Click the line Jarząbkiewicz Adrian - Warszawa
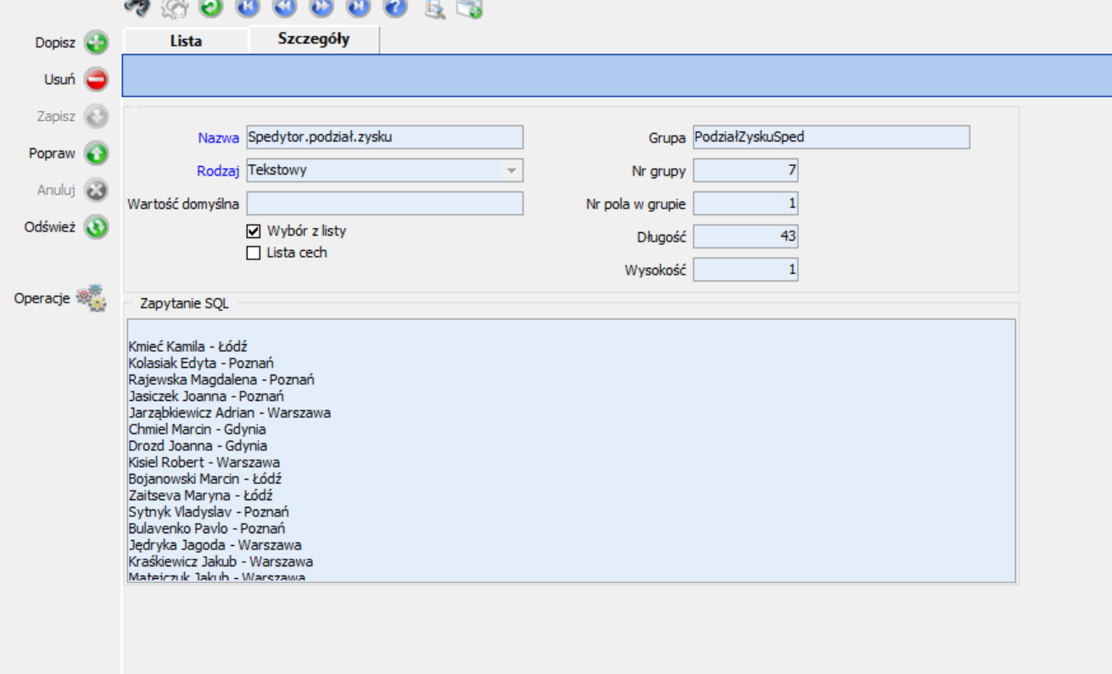The height and width of the screenshot is (674, 1112). 230,413
